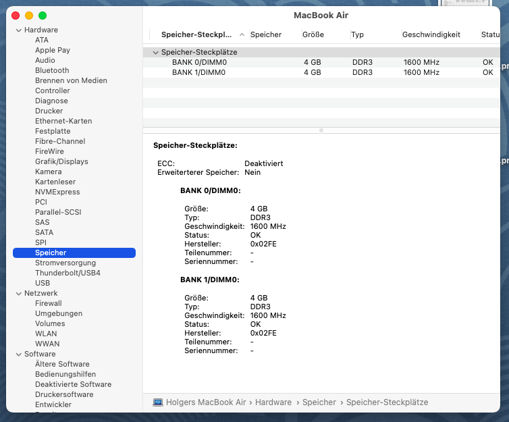509x422 pixels.
Task: Open Deaktivierte Software entry
Action: click(x=74, y=384)
